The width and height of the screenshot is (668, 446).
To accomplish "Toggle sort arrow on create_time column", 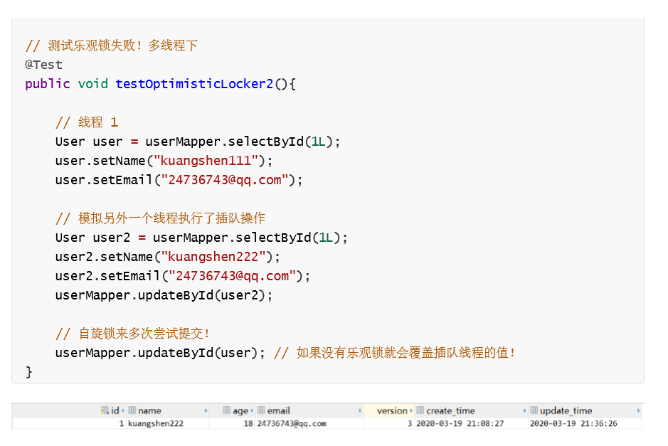I will (x=524, y=410).
